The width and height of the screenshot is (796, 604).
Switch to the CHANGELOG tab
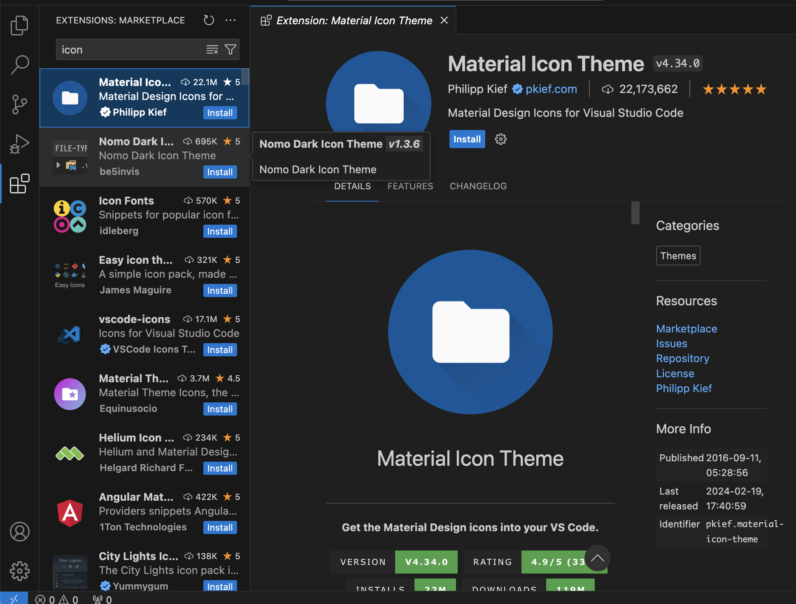(x=478, y=186)
